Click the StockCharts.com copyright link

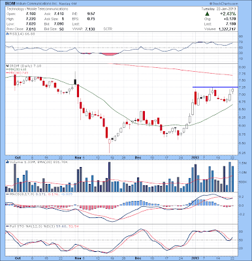(x=224, y=4)
